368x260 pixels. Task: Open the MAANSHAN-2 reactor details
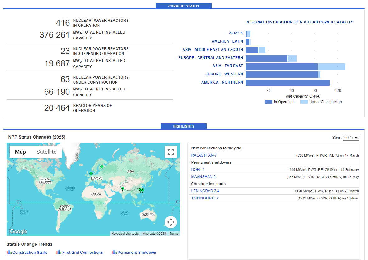[x=203, y=177]
